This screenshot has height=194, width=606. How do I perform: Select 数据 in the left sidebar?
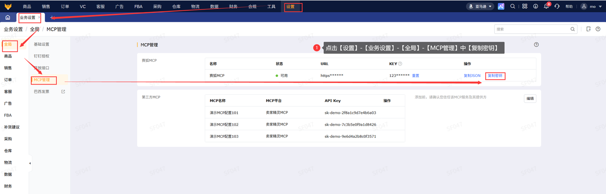(8, 174)
